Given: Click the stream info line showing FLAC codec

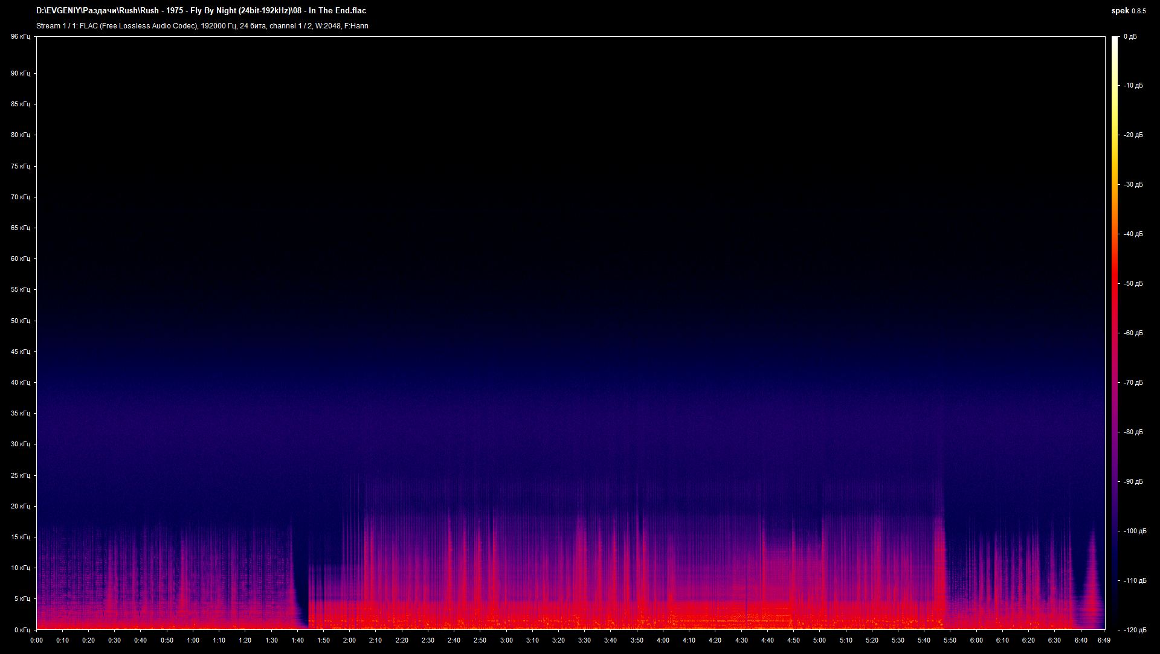Looking at the screenshot, I should (202, 26).
